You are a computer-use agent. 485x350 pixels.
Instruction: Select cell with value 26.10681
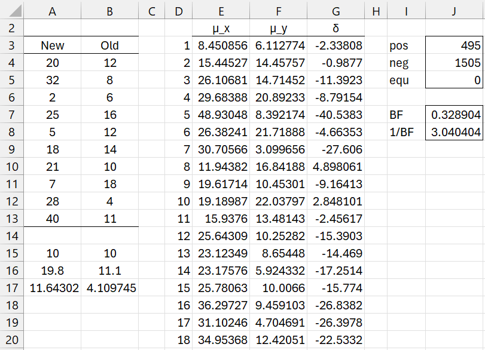[x=221, y=80]
